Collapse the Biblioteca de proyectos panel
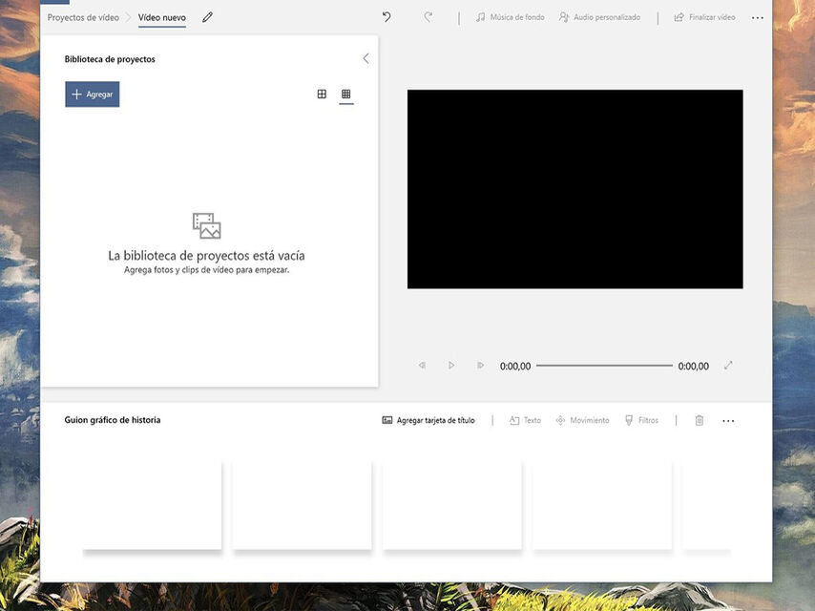This screenshot has width=815, height=611. click(x=365, y=58)
